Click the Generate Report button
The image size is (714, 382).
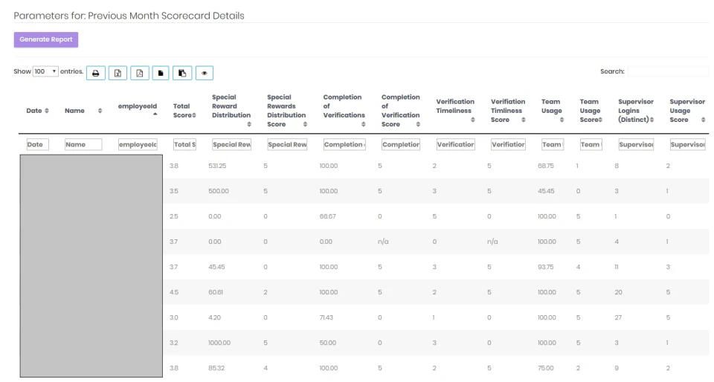click(x=46, y=39)
